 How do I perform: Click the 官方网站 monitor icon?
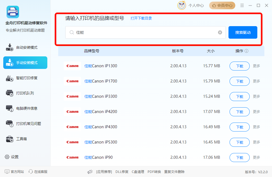[x=7, y=172]
